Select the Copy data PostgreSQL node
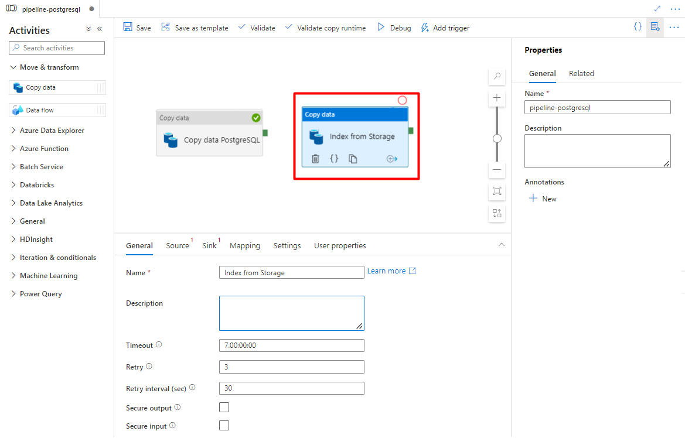The image size is (685, 438). point(209,133)
